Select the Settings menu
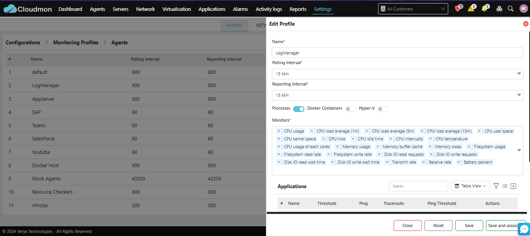This screenshot has height=236, width=530. click(323, 9)
